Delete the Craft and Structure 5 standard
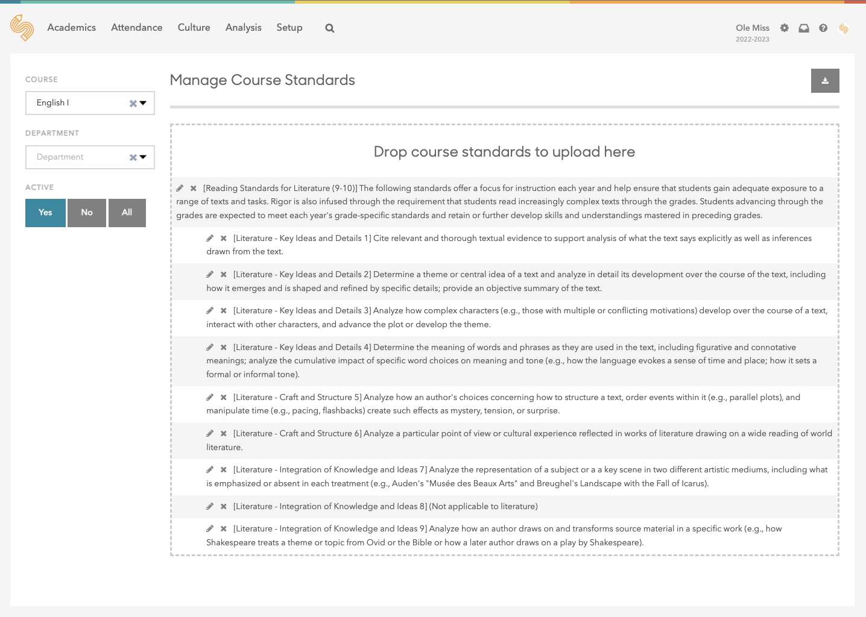Screen dimensions: 866x617 (x=224, y=398)
